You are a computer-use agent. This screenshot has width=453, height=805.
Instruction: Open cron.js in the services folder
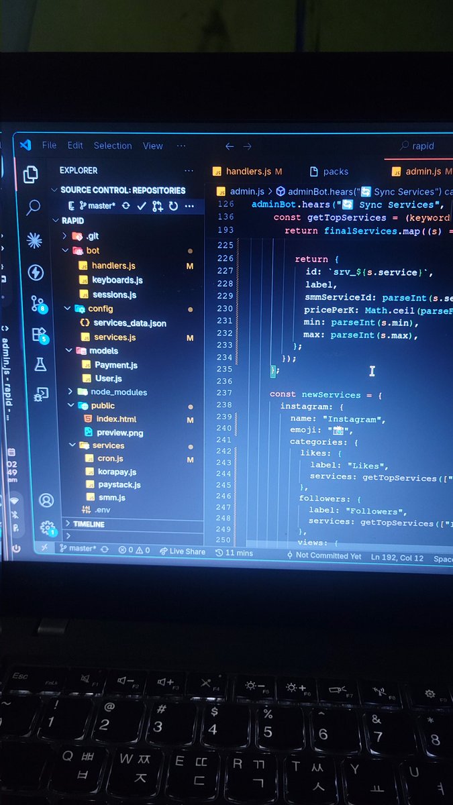tap(110, 458)
